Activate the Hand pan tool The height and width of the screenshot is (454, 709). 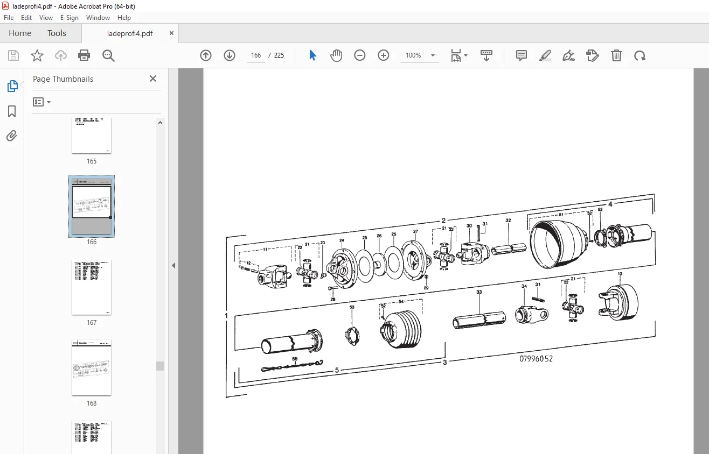point(336,55)
